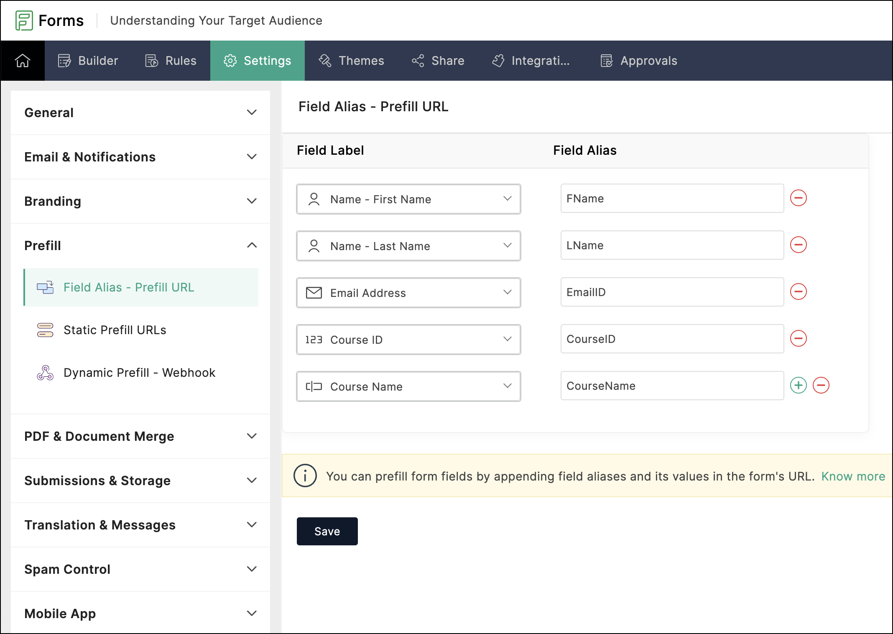
Task: Expand the Email & Notifications section
Action: [x=252, y=157]
